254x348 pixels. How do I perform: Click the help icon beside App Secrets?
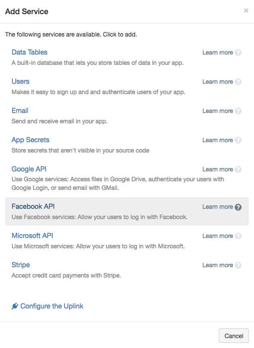(x=239, y=140)
